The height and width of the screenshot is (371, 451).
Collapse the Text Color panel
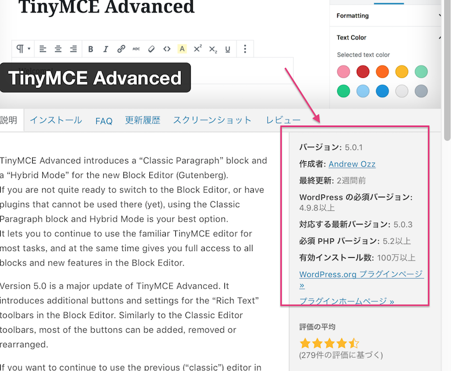coord(385,37)
